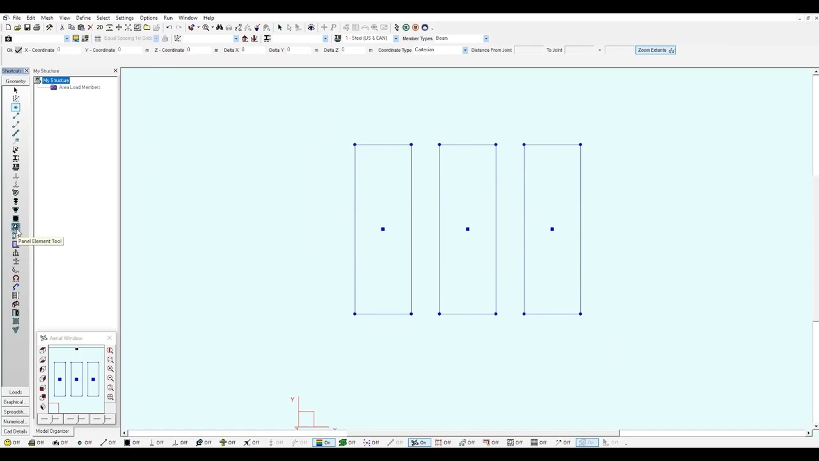The image size is (819, 461).
Task: Select Area Load Members tree item
Action: pyautogui.click(x=79, y=87)
